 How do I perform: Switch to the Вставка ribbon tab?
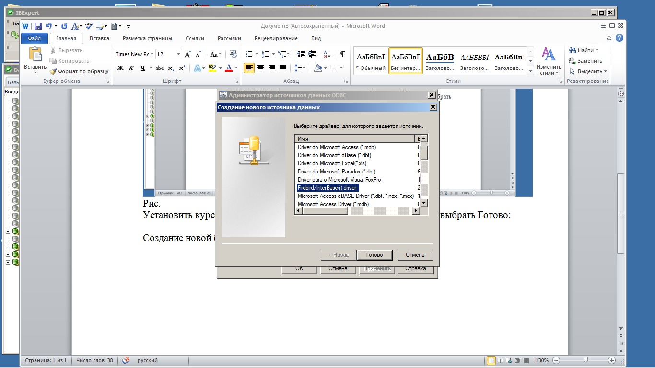click(99, 38)
